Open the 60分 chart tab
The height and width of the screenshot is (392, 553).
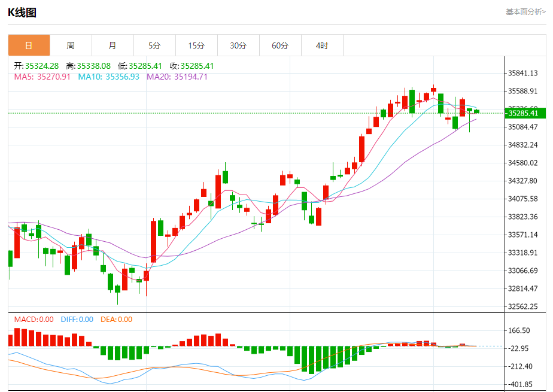click(x=280, y=45)
